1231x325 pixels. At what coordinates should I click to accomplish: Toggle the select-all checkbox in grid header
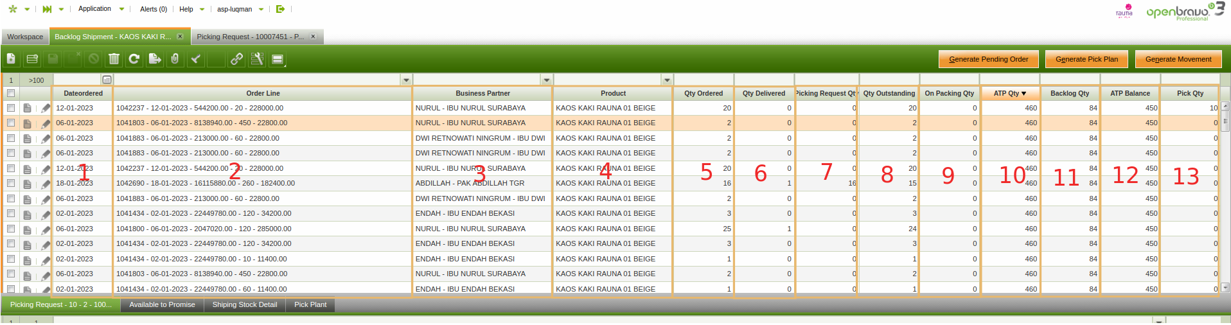tap(11, 93)
